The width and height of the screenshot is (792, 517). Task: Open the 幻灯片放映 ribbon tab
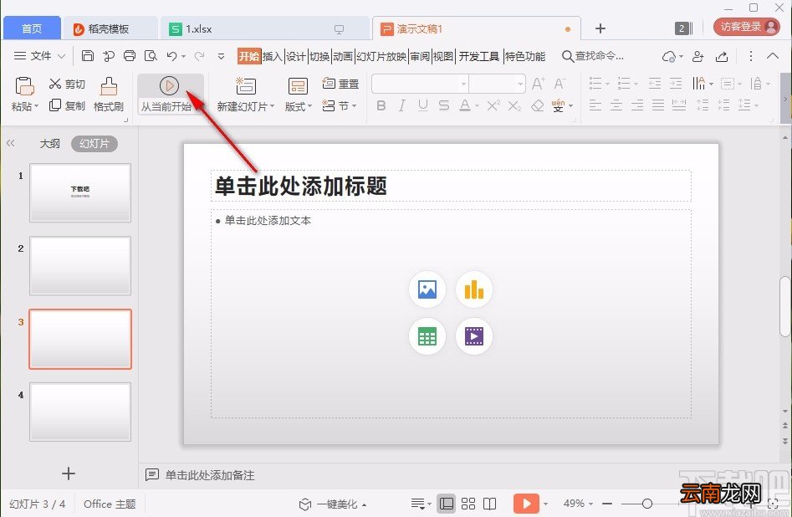tap(381, 56)
